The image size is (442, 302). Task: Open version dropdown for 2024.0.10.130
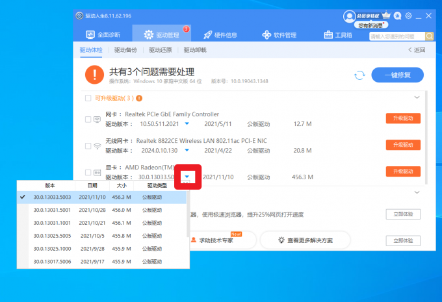pos(187,150)
